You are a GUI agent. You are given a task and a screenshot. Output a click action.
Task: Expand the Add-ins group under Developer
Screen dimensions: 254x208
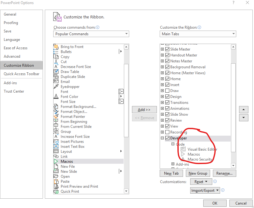(x=173, y=164)
